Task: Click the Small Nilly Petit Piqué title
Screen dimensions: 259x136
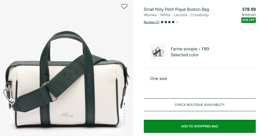Action: click(x=176, y=9)
